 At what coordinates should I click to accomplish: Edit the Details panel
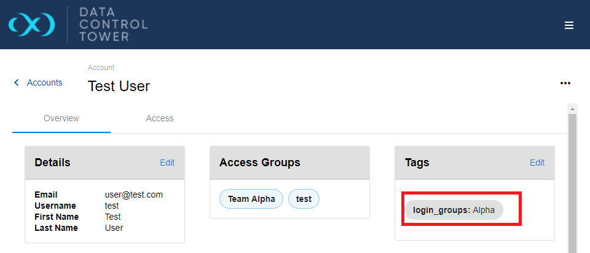(167, 163)
